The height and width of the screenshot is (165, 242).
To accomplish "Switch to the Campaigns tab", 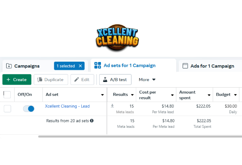I will point(27,66).
